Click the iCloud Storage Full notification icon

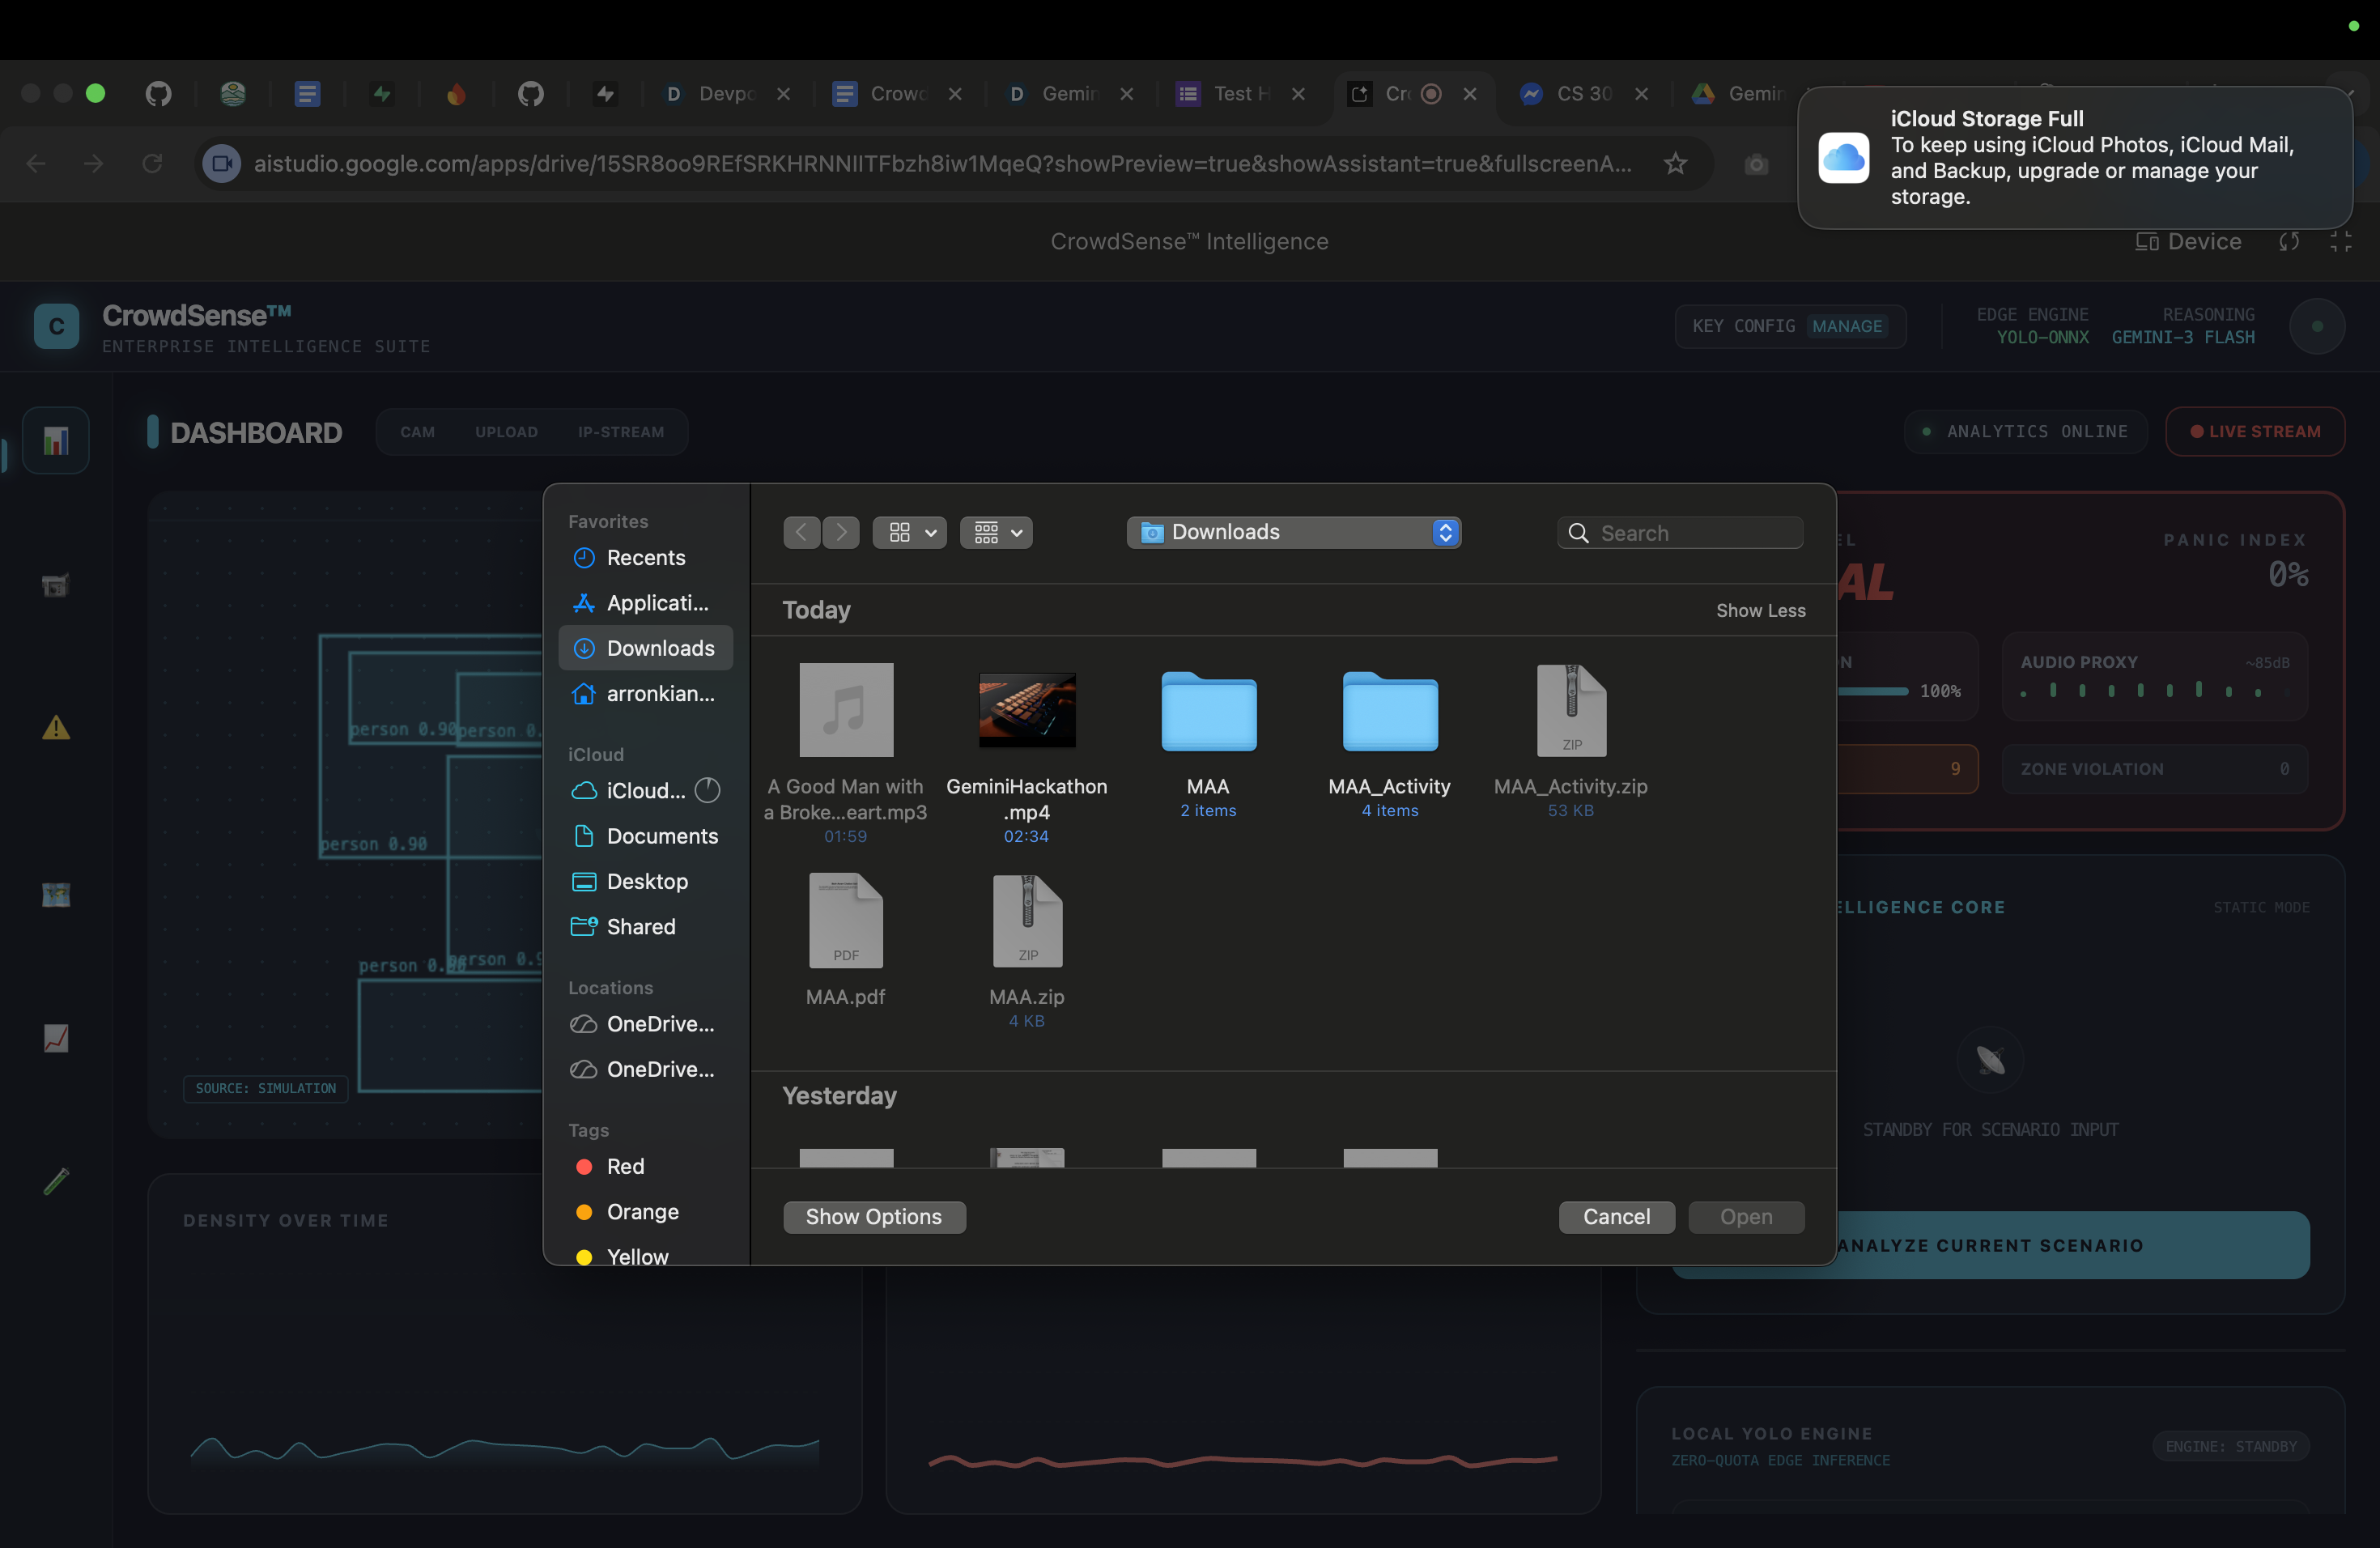[x=1843, y=157]
